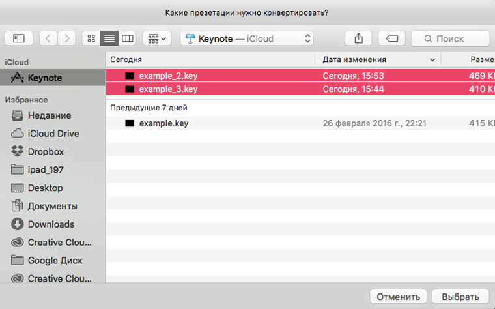
Task: Switch to column view
Action: (x=127, y=38)
